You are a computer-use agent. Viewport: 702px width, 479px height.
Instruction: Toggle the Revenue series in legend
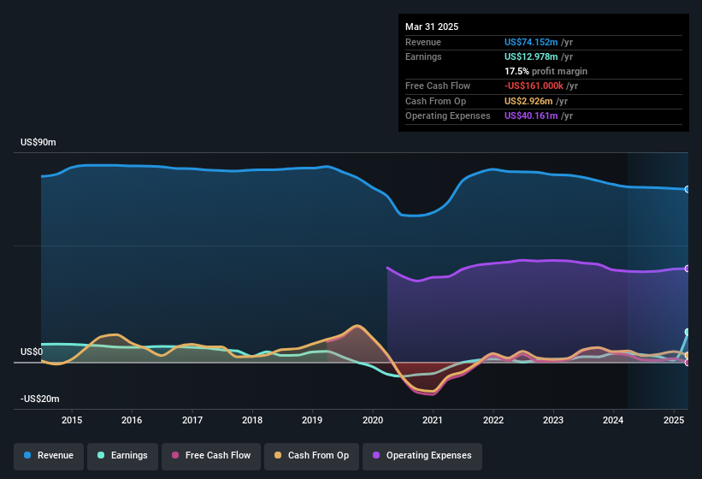(x=49, y=456)
